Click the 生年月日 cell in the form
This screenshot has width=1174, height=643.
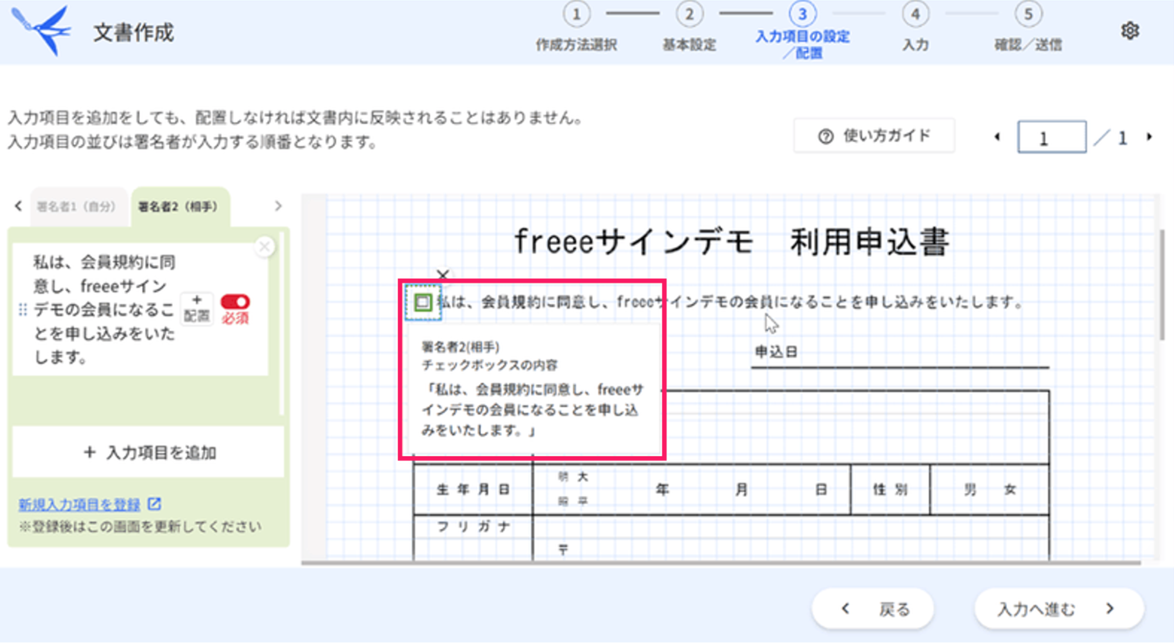pyautogui.click(x=473, y=489)
